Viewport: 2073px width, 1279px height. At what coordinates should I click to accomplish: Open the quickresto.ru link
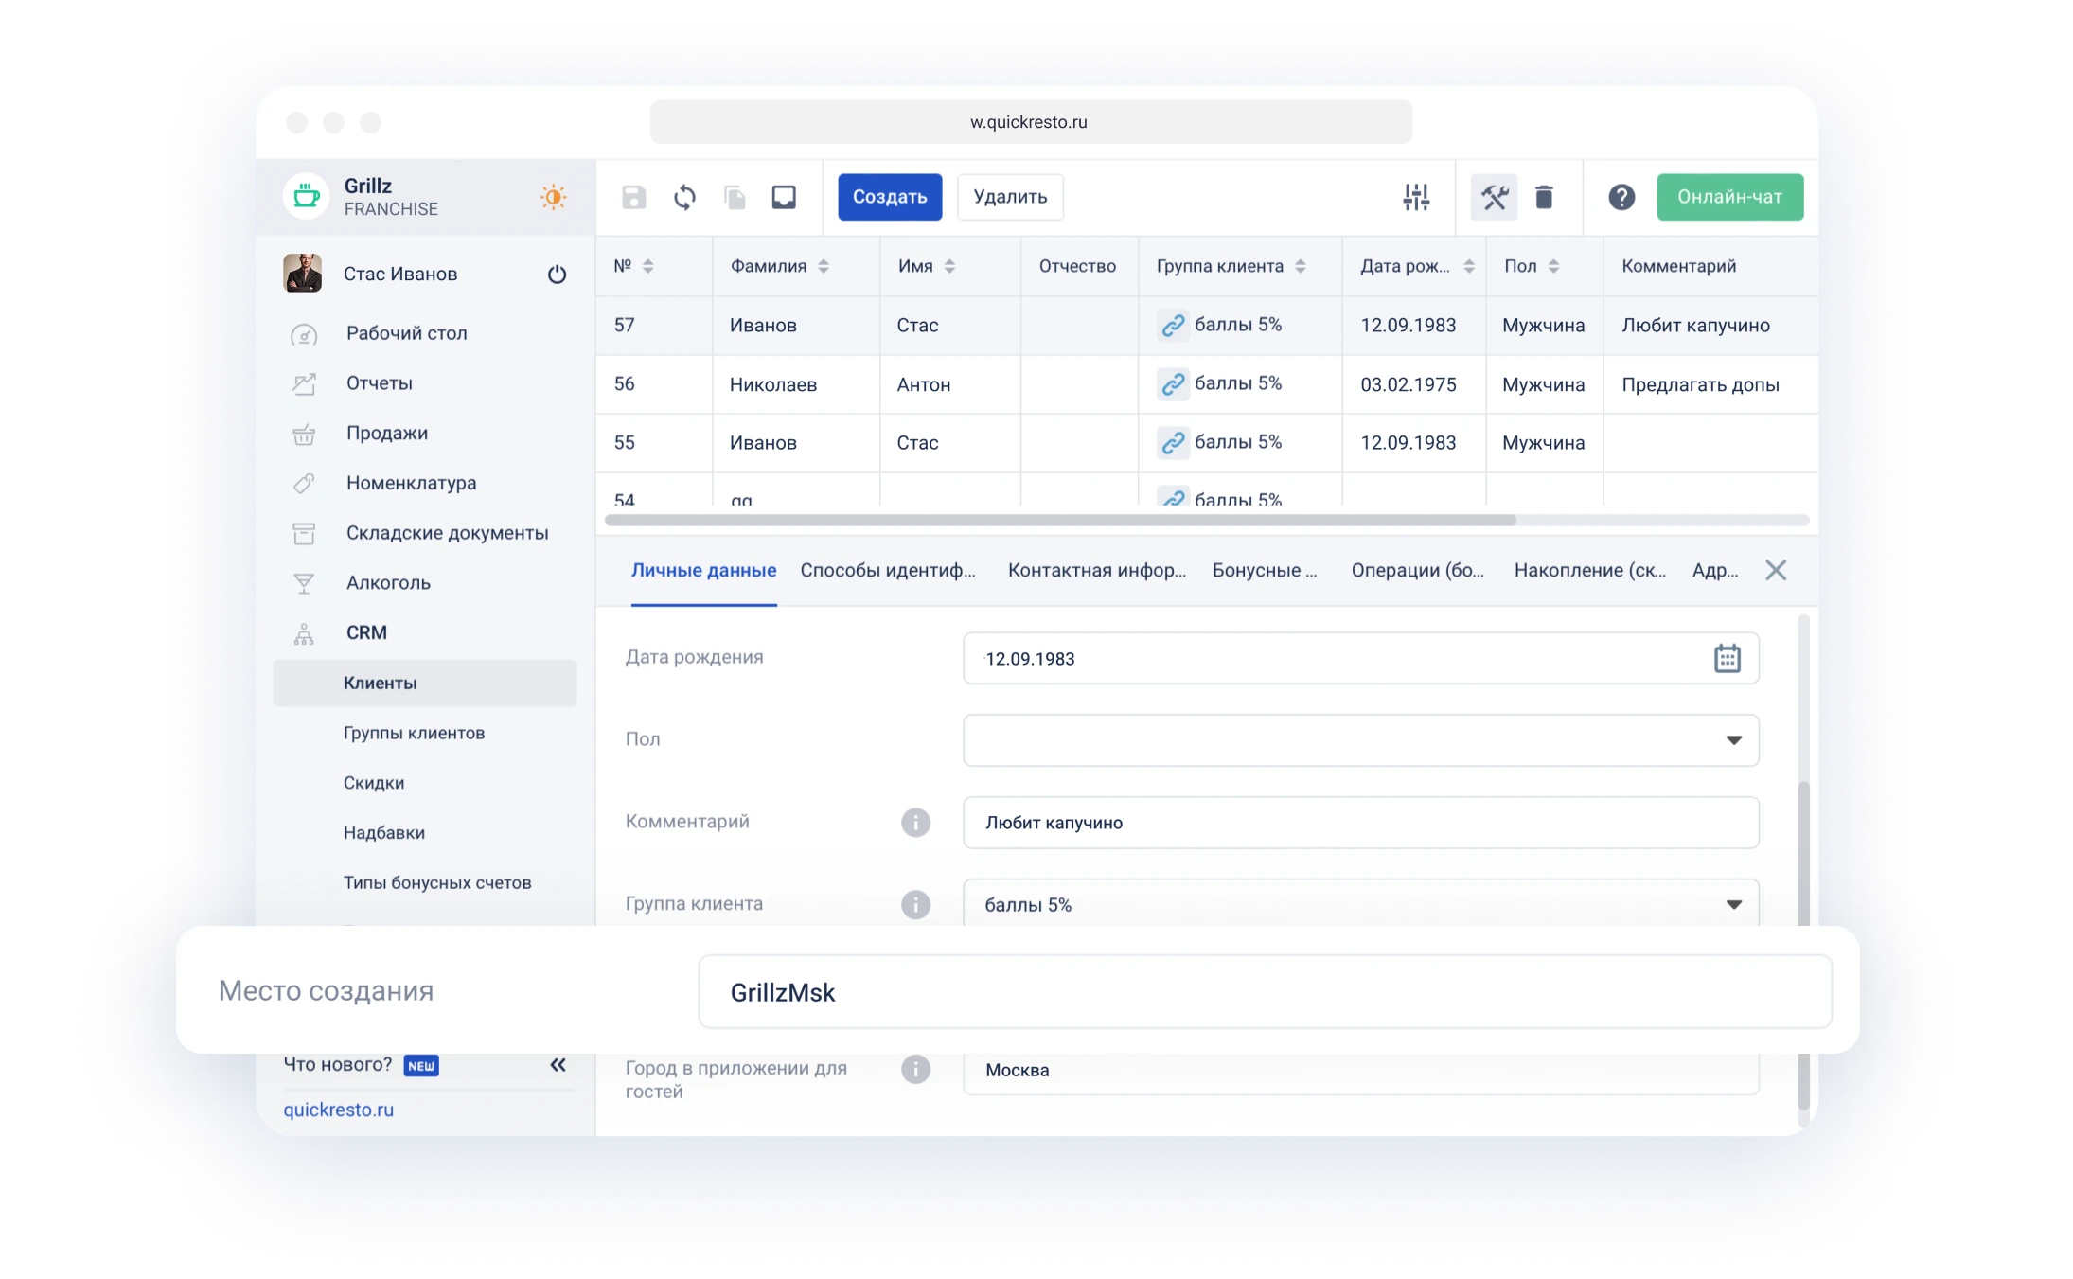click(339, 1109)
